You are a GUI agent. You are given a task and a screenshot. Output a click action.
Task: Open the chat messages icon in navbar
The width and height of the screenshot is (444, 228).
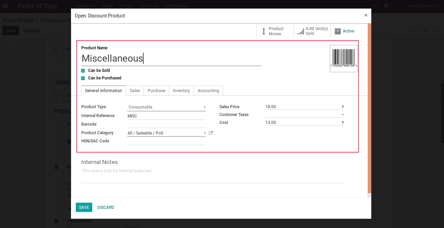tap(386, 6)
